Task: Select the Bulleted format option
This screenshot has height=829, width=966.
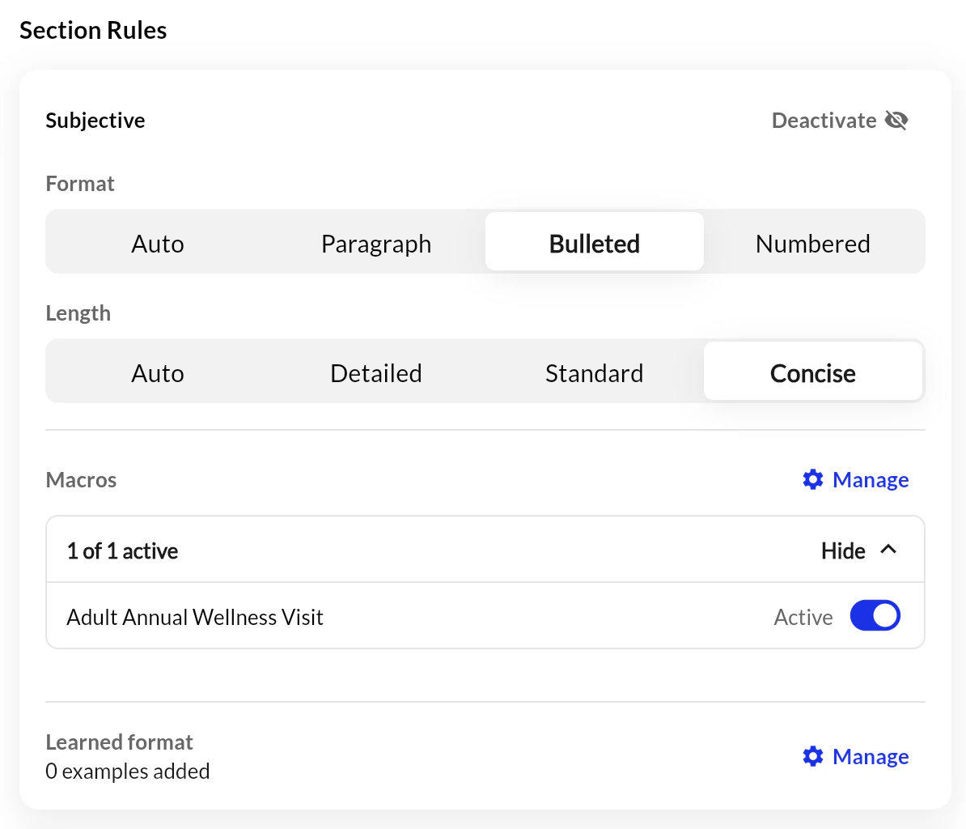Action: click(x=595, y=244)
